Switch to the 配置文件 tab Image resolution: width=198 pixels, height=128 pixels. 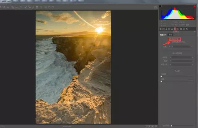(163, 35)
